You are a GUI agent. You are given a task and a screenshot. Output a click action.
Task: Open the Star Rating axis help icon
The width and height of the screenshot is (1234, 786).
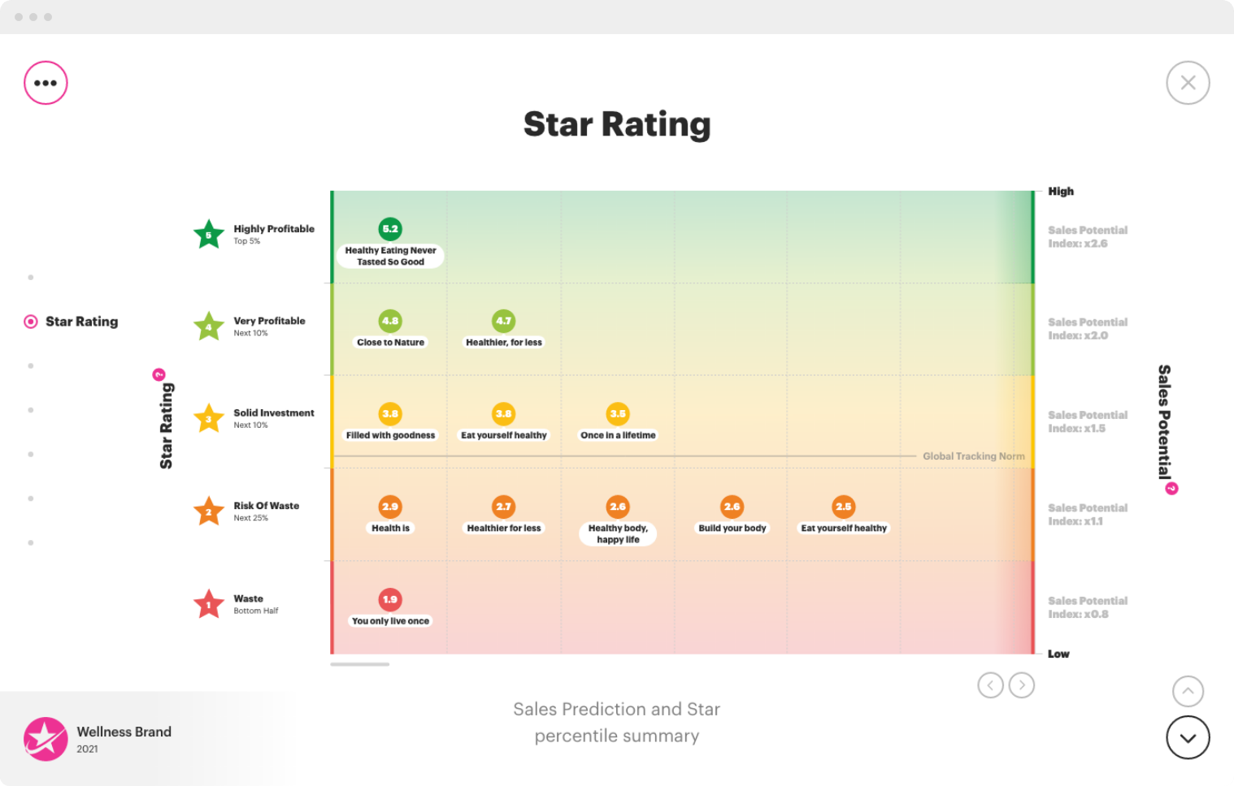[x=159, y=375]
